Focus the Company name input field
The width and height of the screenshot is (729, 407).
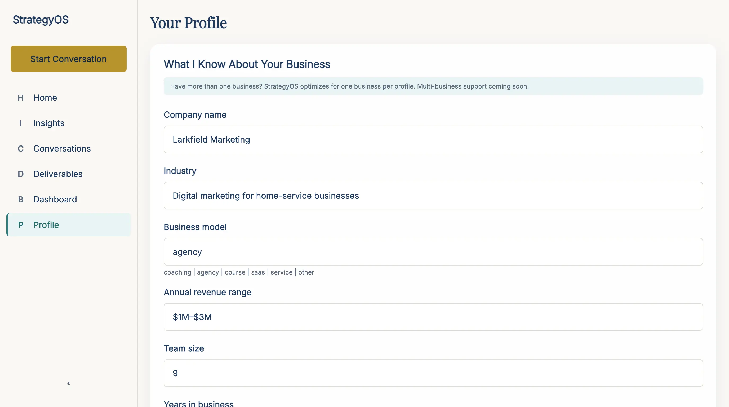click(x=433, y=140)
